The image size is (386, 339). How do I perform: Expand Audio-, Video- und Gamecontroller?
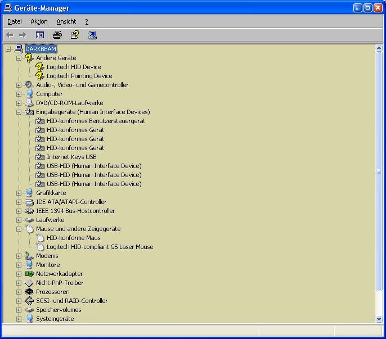pyautogui.click(x=19, y=85)
